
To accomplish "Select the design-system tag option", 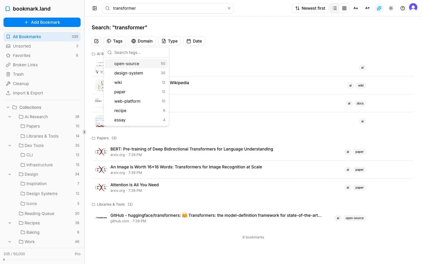I will [136, 73].
